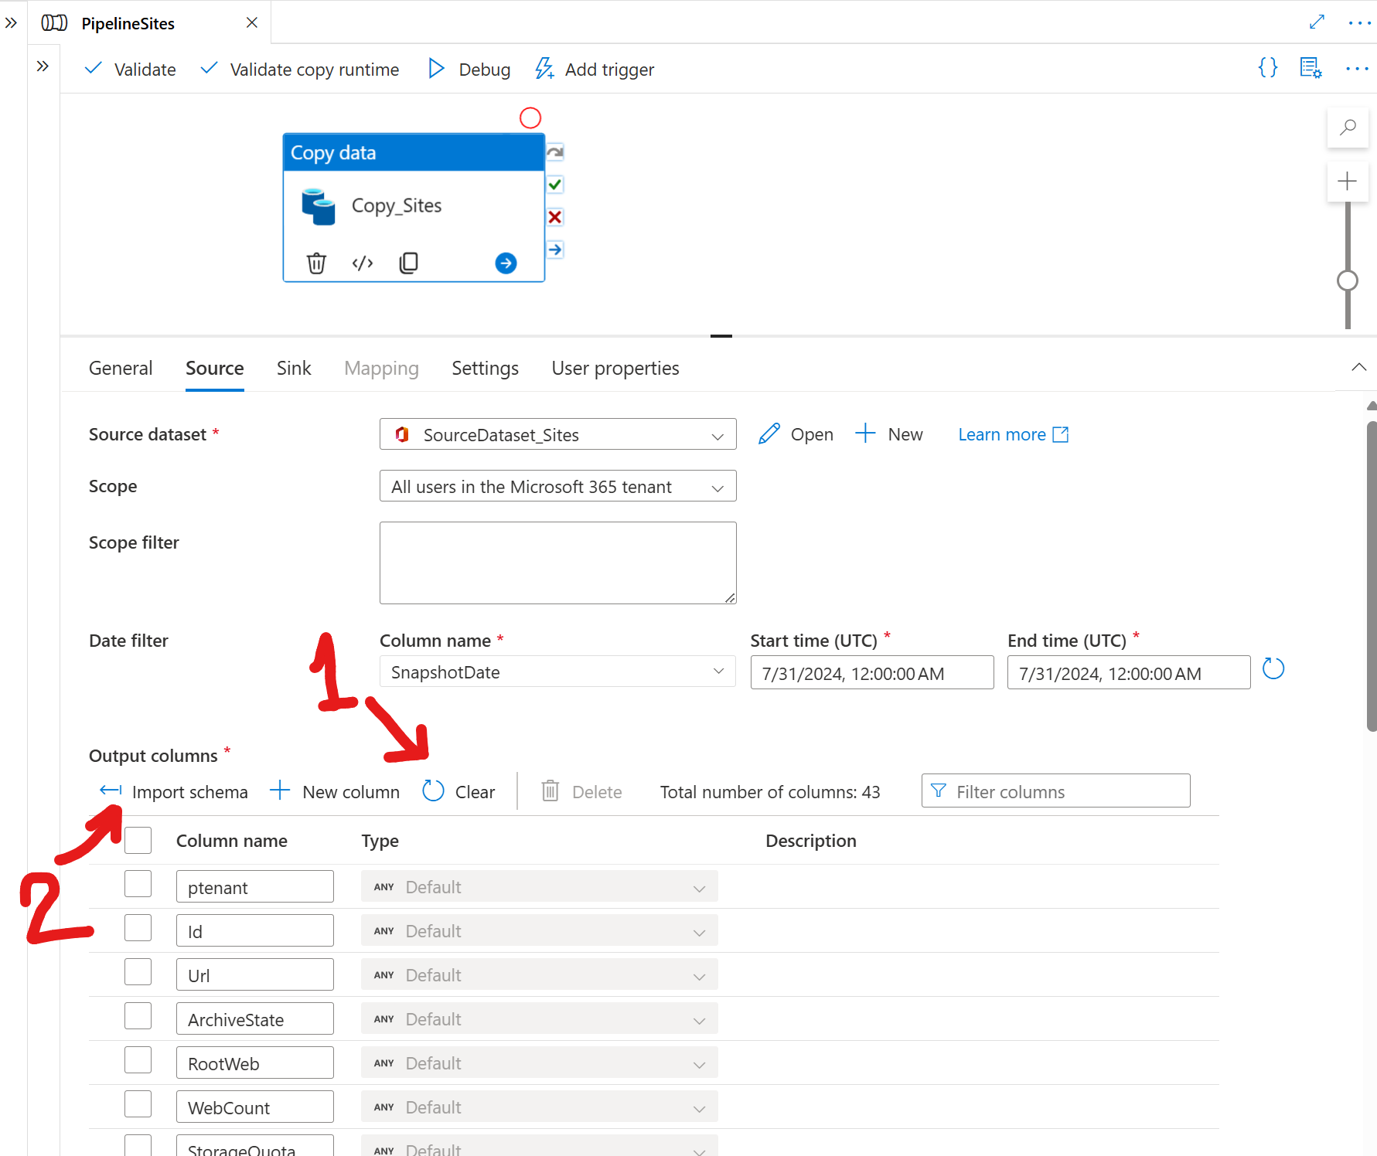
Task: View Copy_Sites activity source code icon
Action: click(363, 263)
